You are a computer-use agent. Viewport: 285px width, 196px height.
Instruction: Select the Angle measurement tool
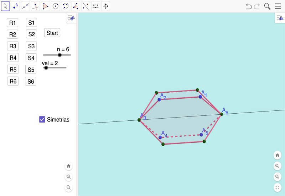(x=76, y=6)
